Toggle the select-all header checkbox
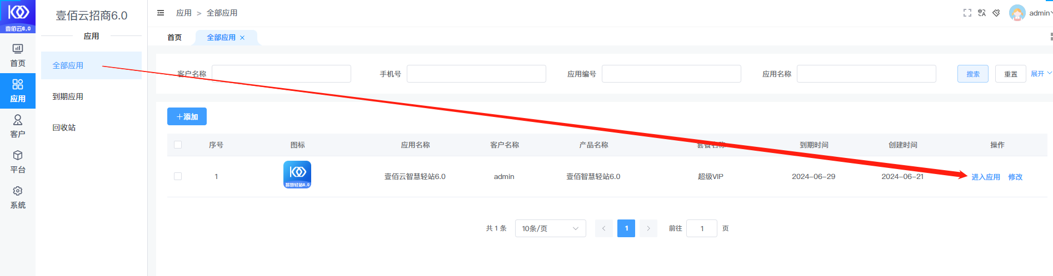 pyautogui.click(x=178, y=145)
